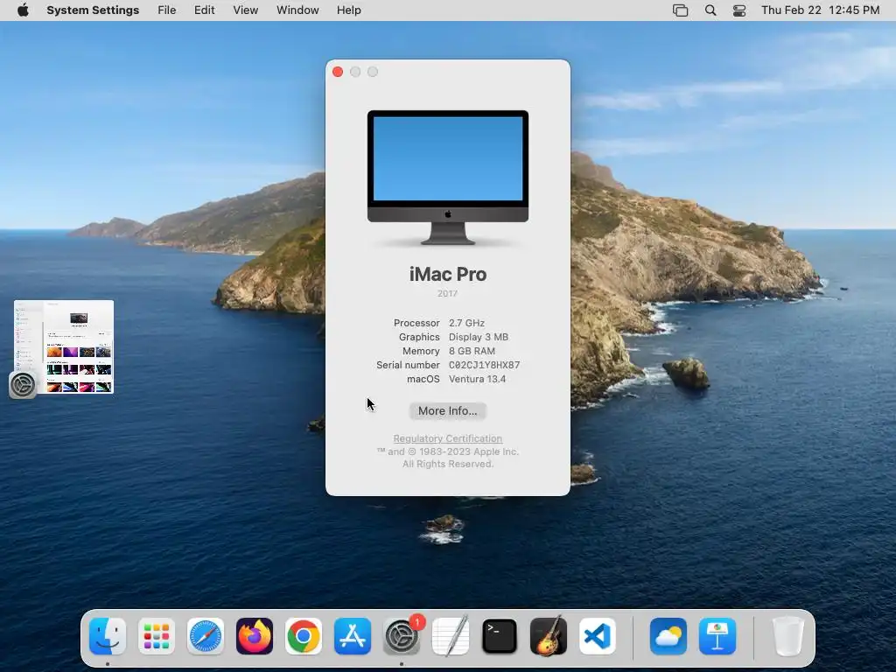The height and width of the screenshot is (672, 896).
Task: Launch Visual Studio Code from the Dock
Action: (x=598, y=636)
